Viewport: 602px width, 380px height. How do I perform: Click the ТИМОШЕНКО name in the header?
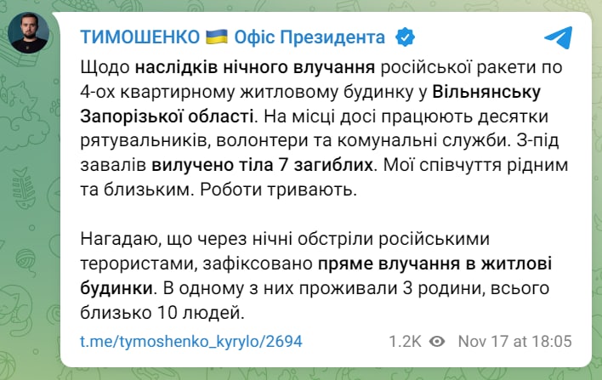139,38
